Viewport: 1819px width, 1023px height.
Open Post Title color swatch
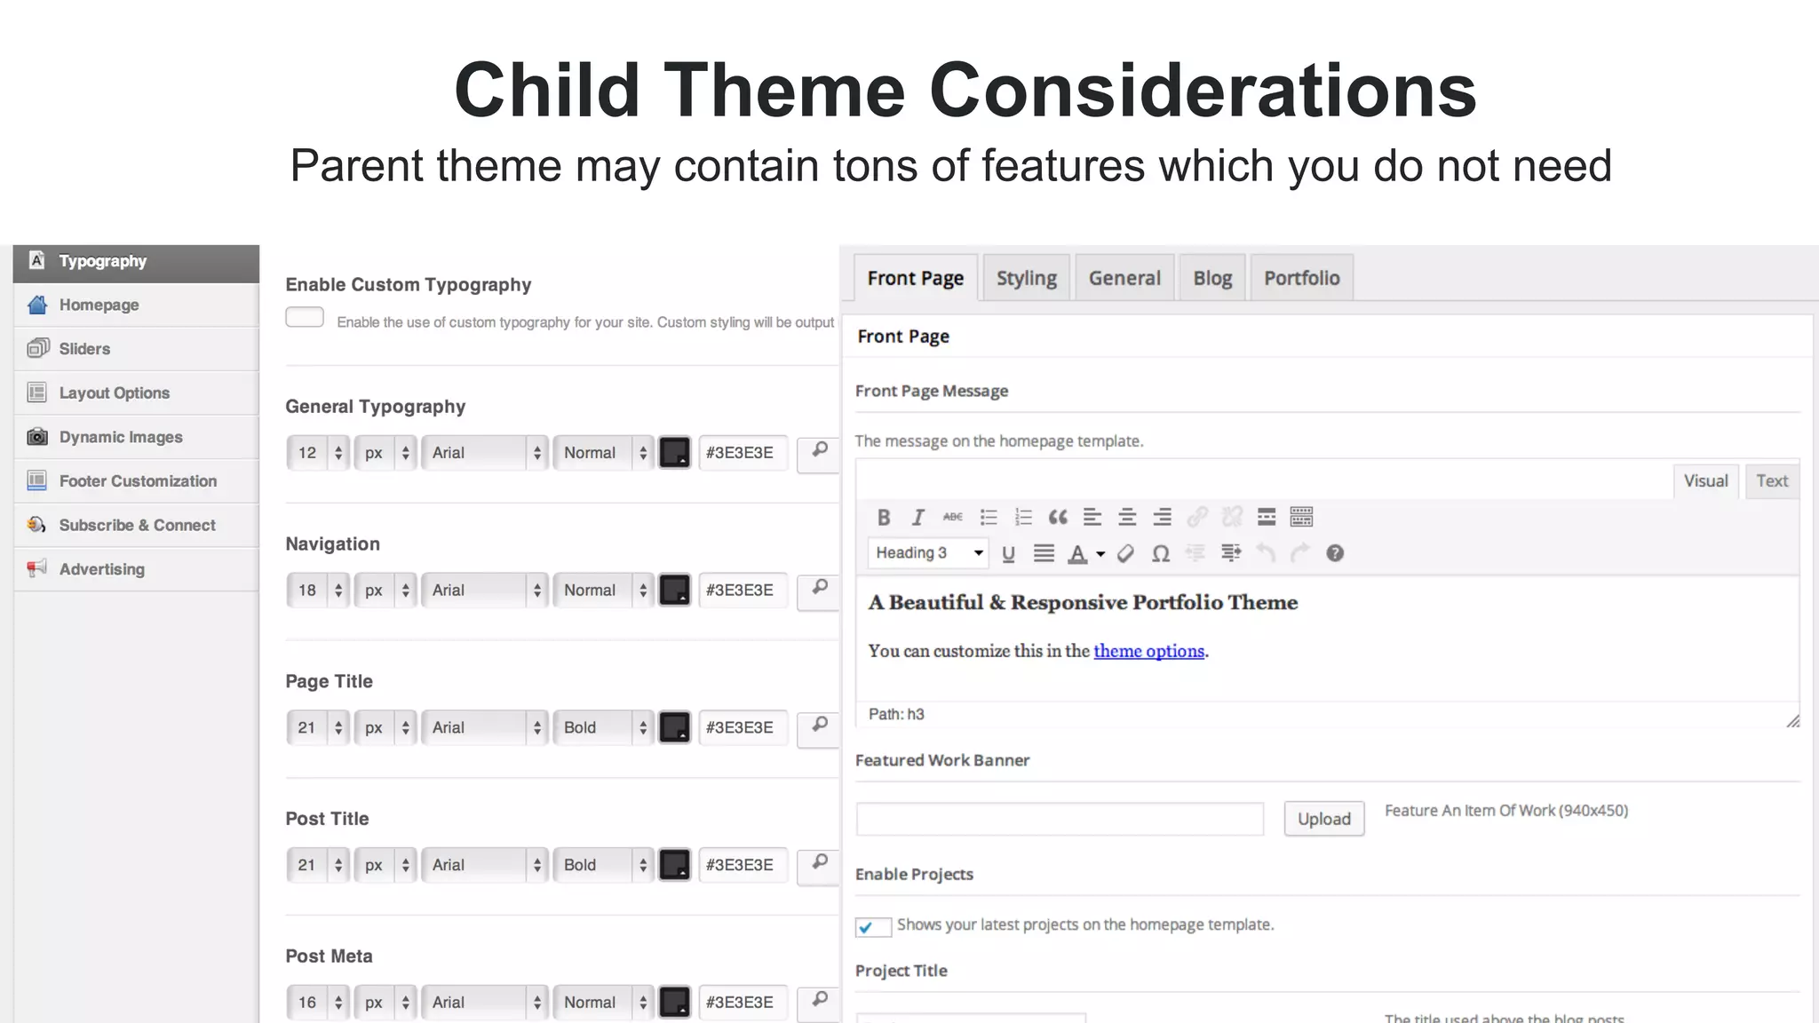pyautogui.click(x=675, y=865)
